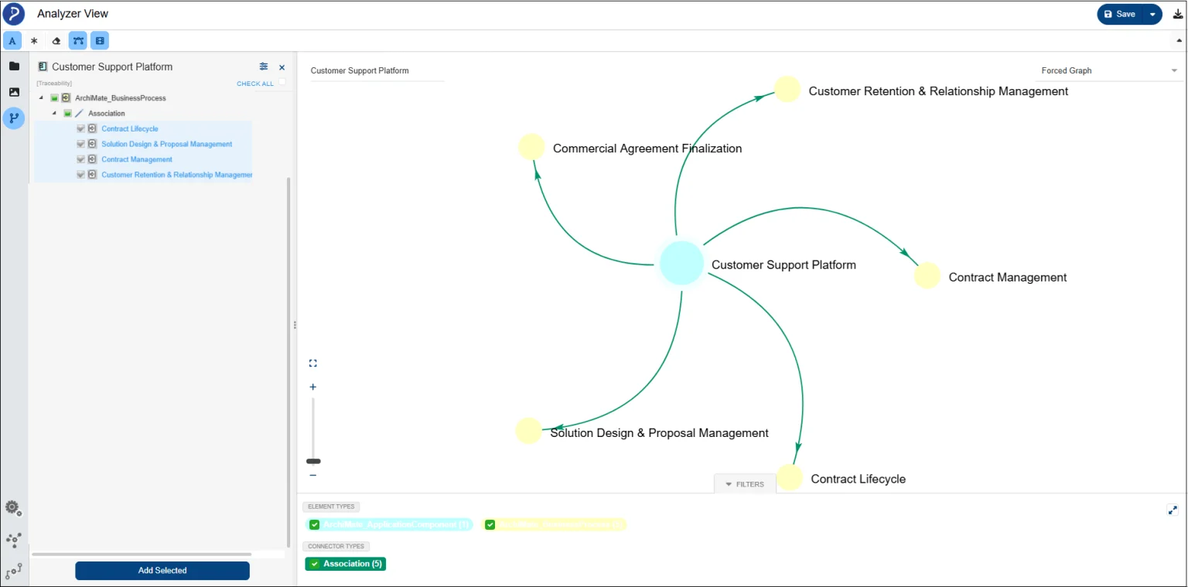The image size is (1188, 587).
Task: Open the image panel in the sidebar
Action: pos(14,92)
